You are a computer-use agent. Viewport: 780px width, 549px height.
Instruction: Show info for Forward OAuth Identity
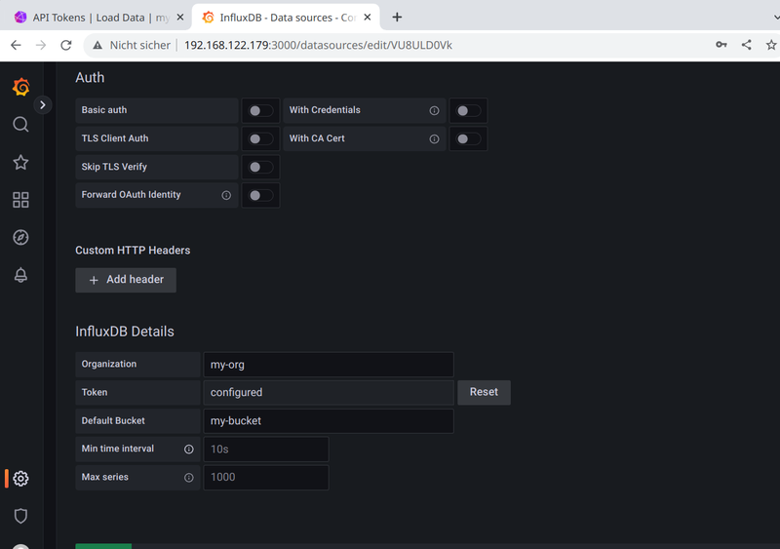click(x=226, y=195)
